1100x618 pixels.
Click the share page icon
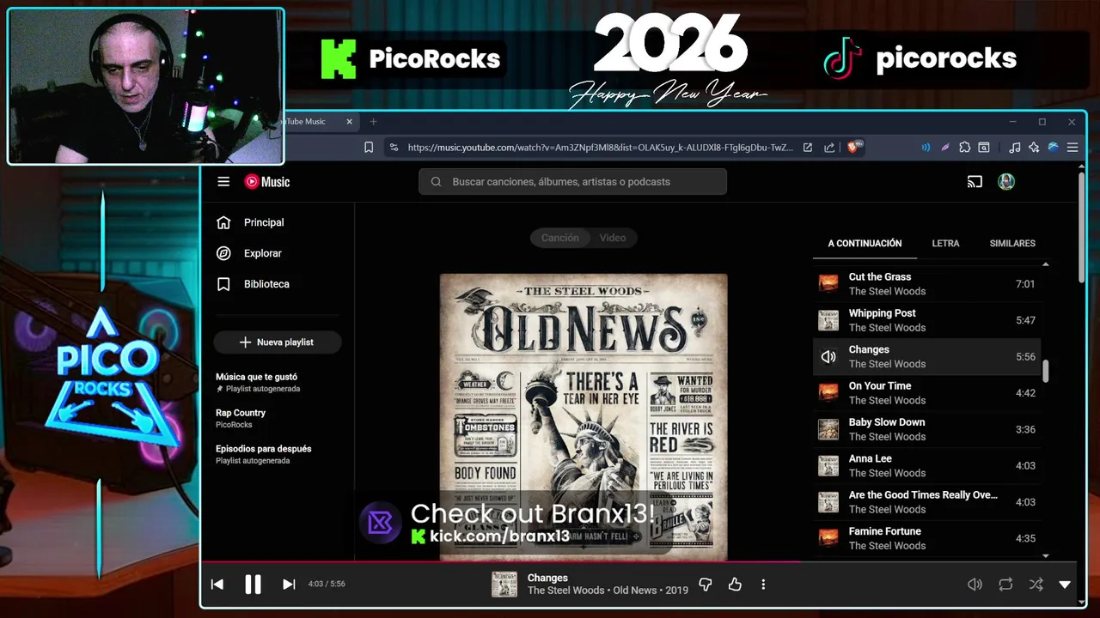pos(829,148)
